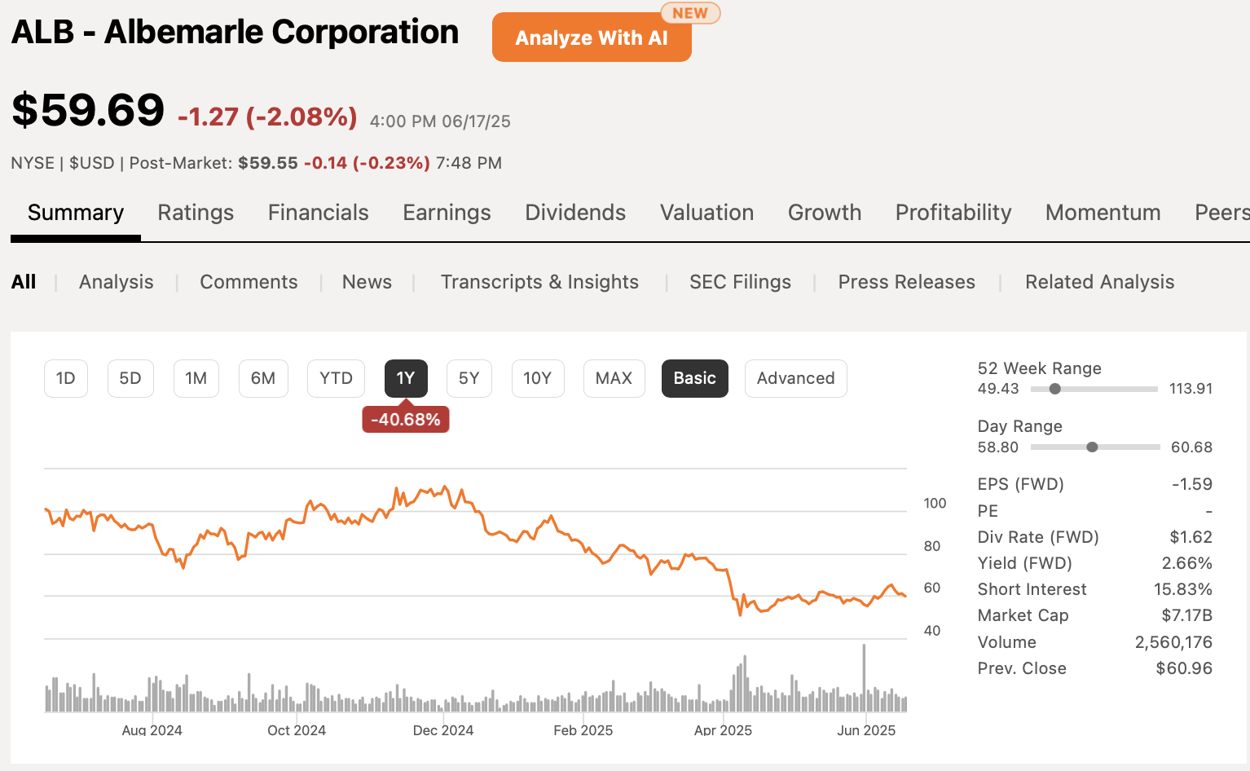The width and height of the screenshot is (1250, 771).
Task: Switch to the Profitability tab
Action: tap(953, 213)
